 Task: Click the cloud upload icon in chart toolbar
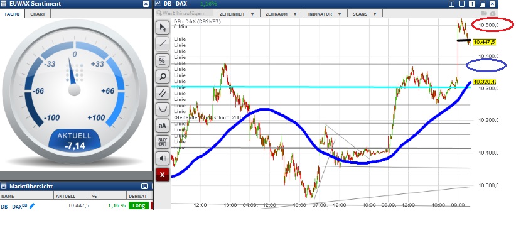pos(492,13)
